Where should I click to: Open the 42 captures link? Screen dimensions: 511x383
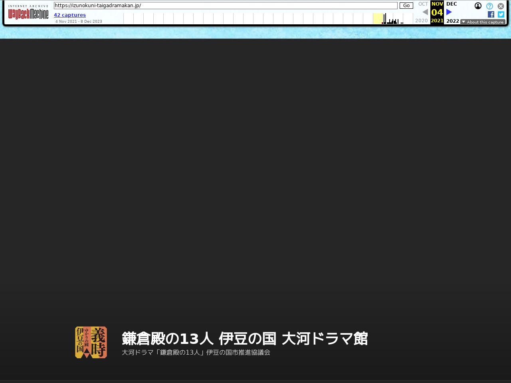pos(70,15)
